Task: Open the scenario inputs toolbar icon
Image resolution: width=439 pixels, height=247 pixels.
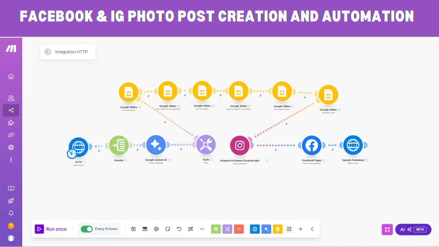Action: click(x=145, y=229)
